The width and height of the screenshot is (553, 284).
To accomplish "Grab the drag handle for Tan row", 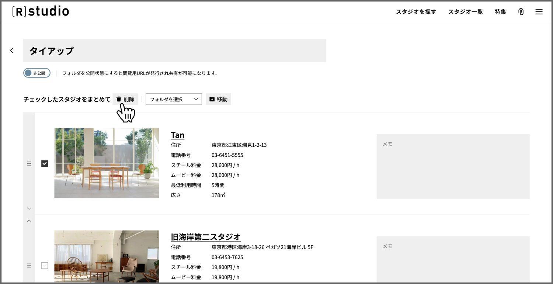I will pos(29,163).
